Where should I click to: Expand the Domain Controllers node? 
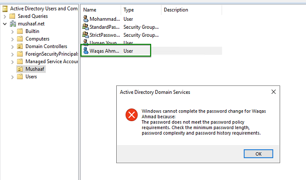coord(12,47)
